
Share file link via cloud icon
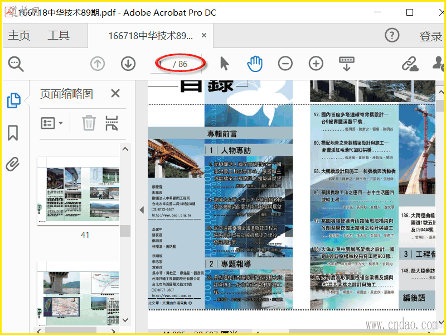tap(410, 63)
